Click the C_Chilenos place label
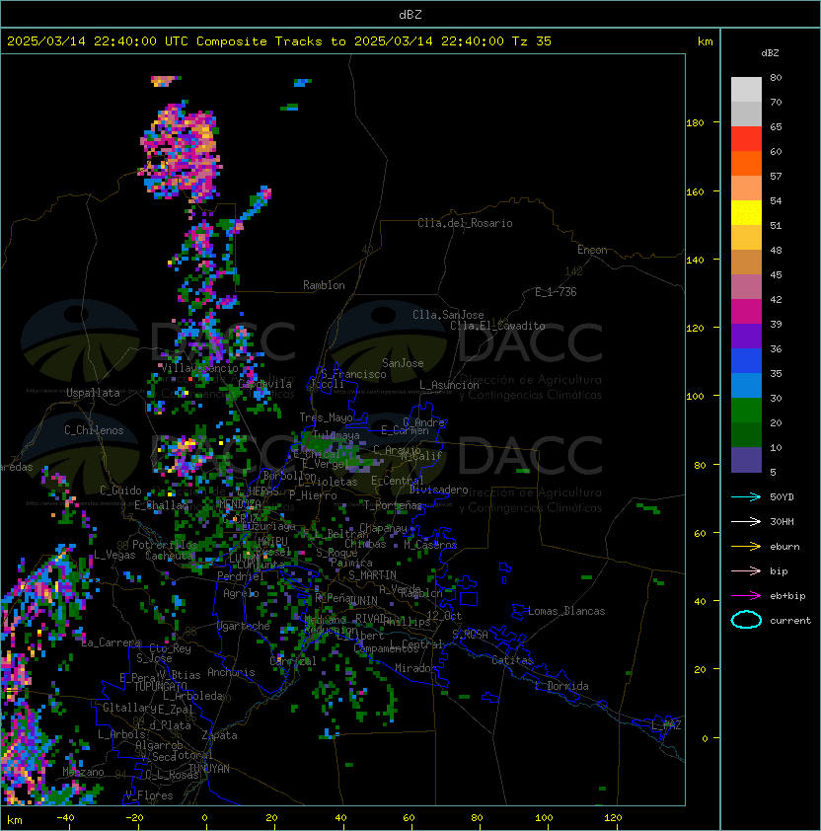Screen dimensions: 821x831 pyautogui.click(x=94, y=430)
